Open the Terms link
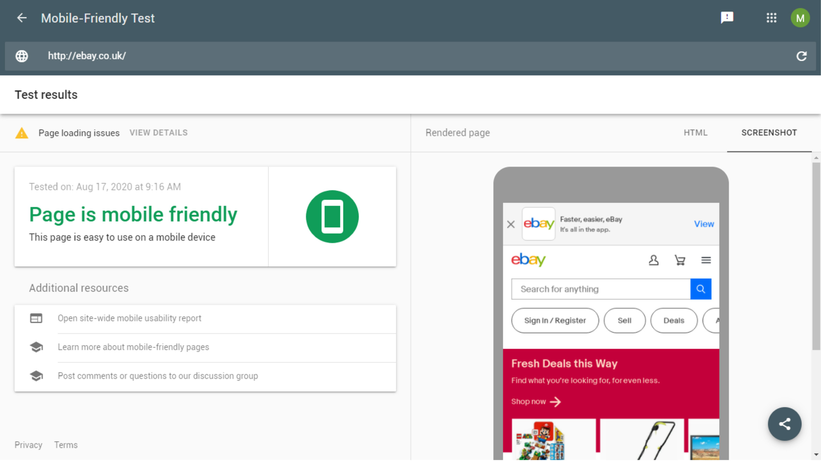The width and height of the screenshot is (821, 461). 66,445
